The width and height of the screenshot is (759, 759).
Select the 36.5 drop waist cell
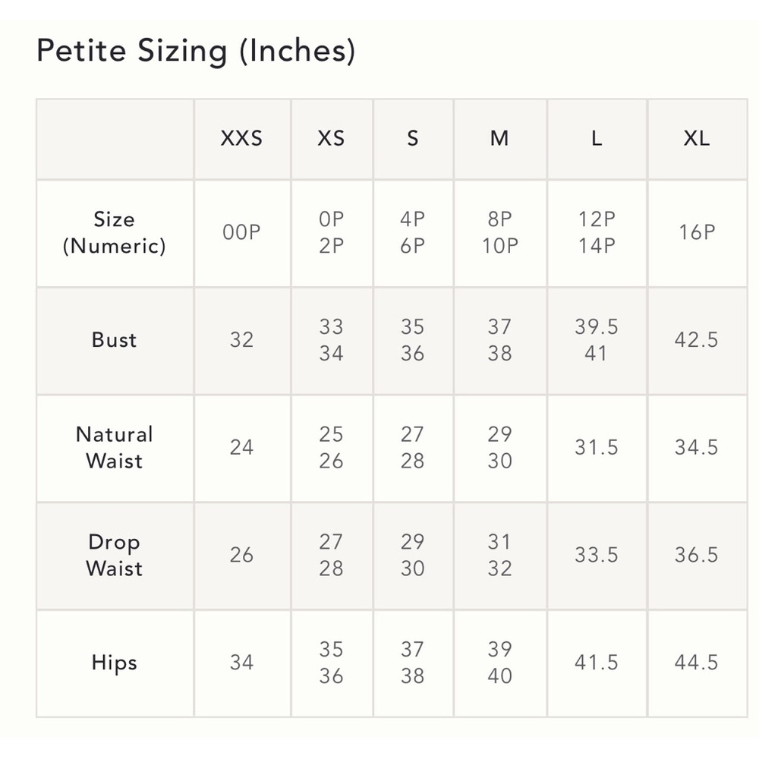(697, 555)
